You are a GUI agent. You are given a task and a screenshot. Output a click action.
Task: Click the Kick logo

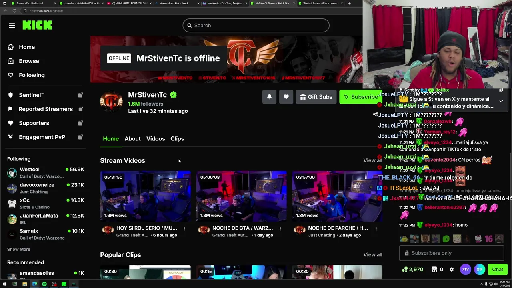[x=37, y=25]
